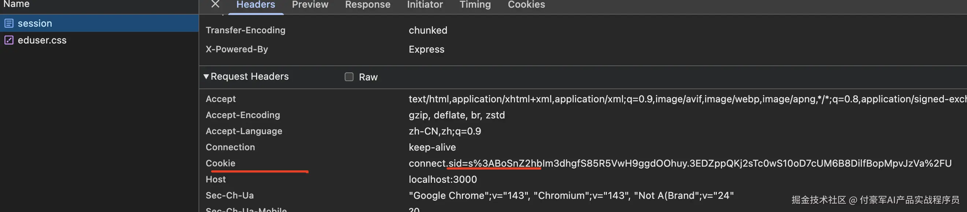Click the Cookie header name
The image size is (967, 212).
[221, 163]
